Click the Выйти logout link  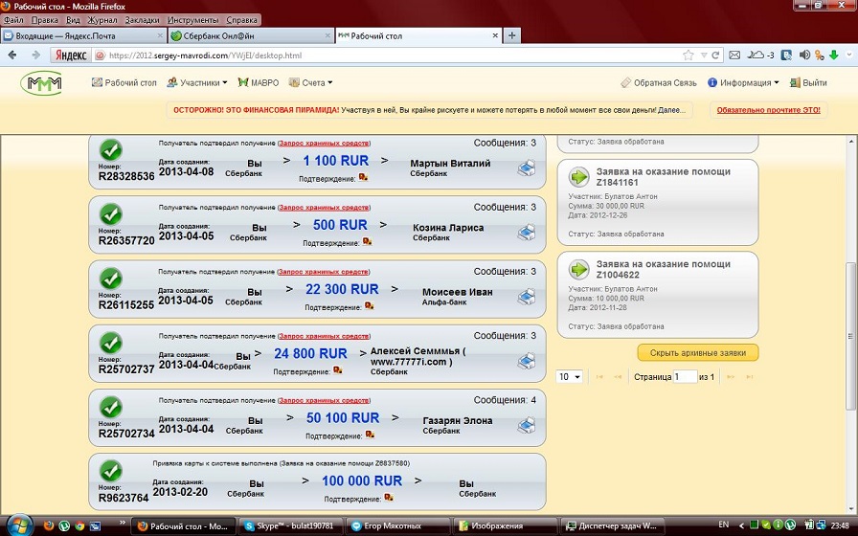click(808, 82)
